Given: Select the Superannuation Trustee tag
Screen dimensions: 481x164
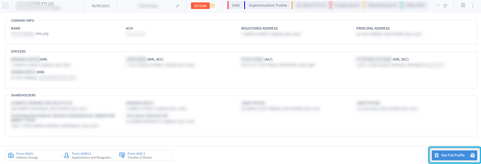Looking at the screenshot, I should point(268,5).
